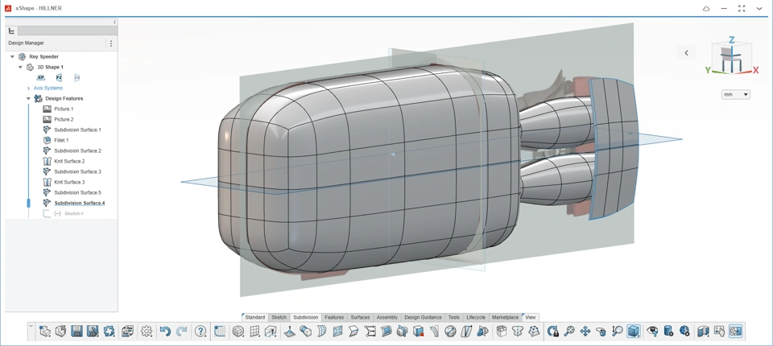Open the mm units dropdown
This screenshot has height=346, width=773.
click(x=735, y=95)
